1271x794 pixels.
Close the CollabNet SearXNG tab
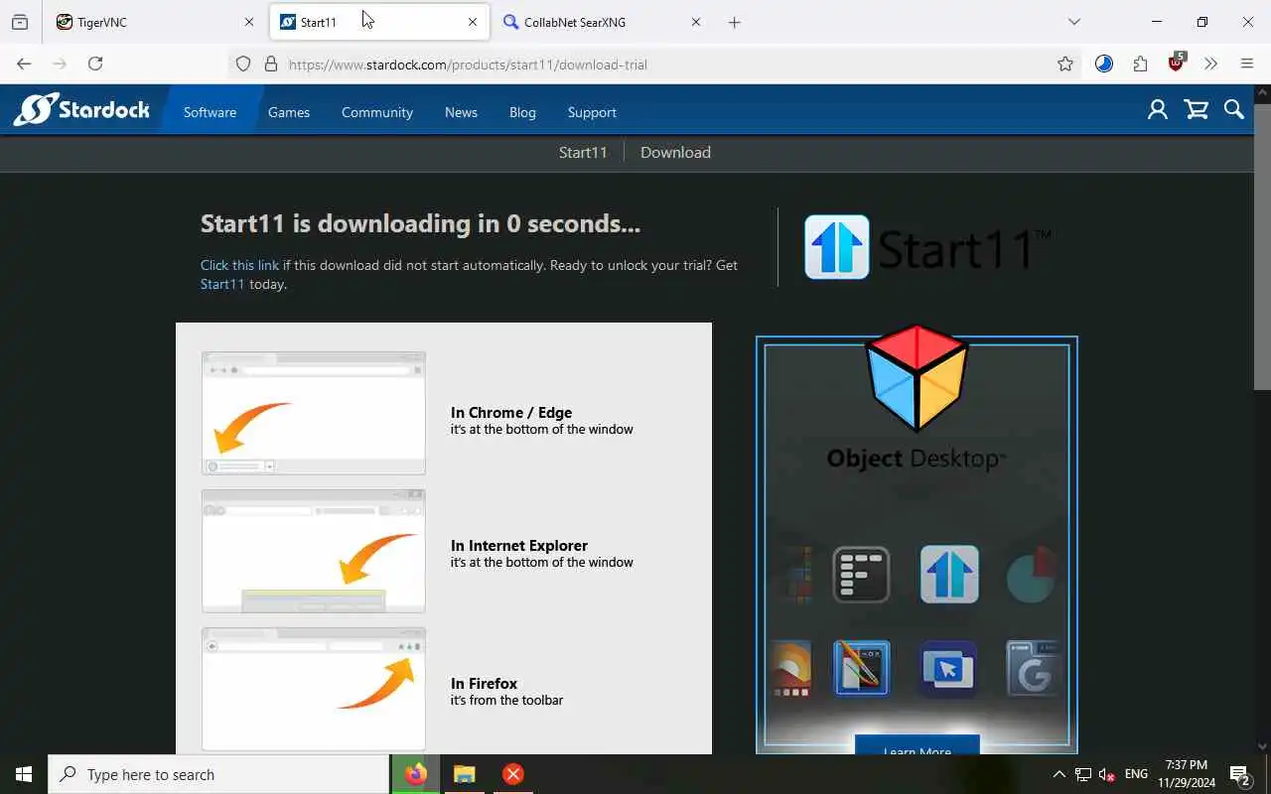(696, 22)
